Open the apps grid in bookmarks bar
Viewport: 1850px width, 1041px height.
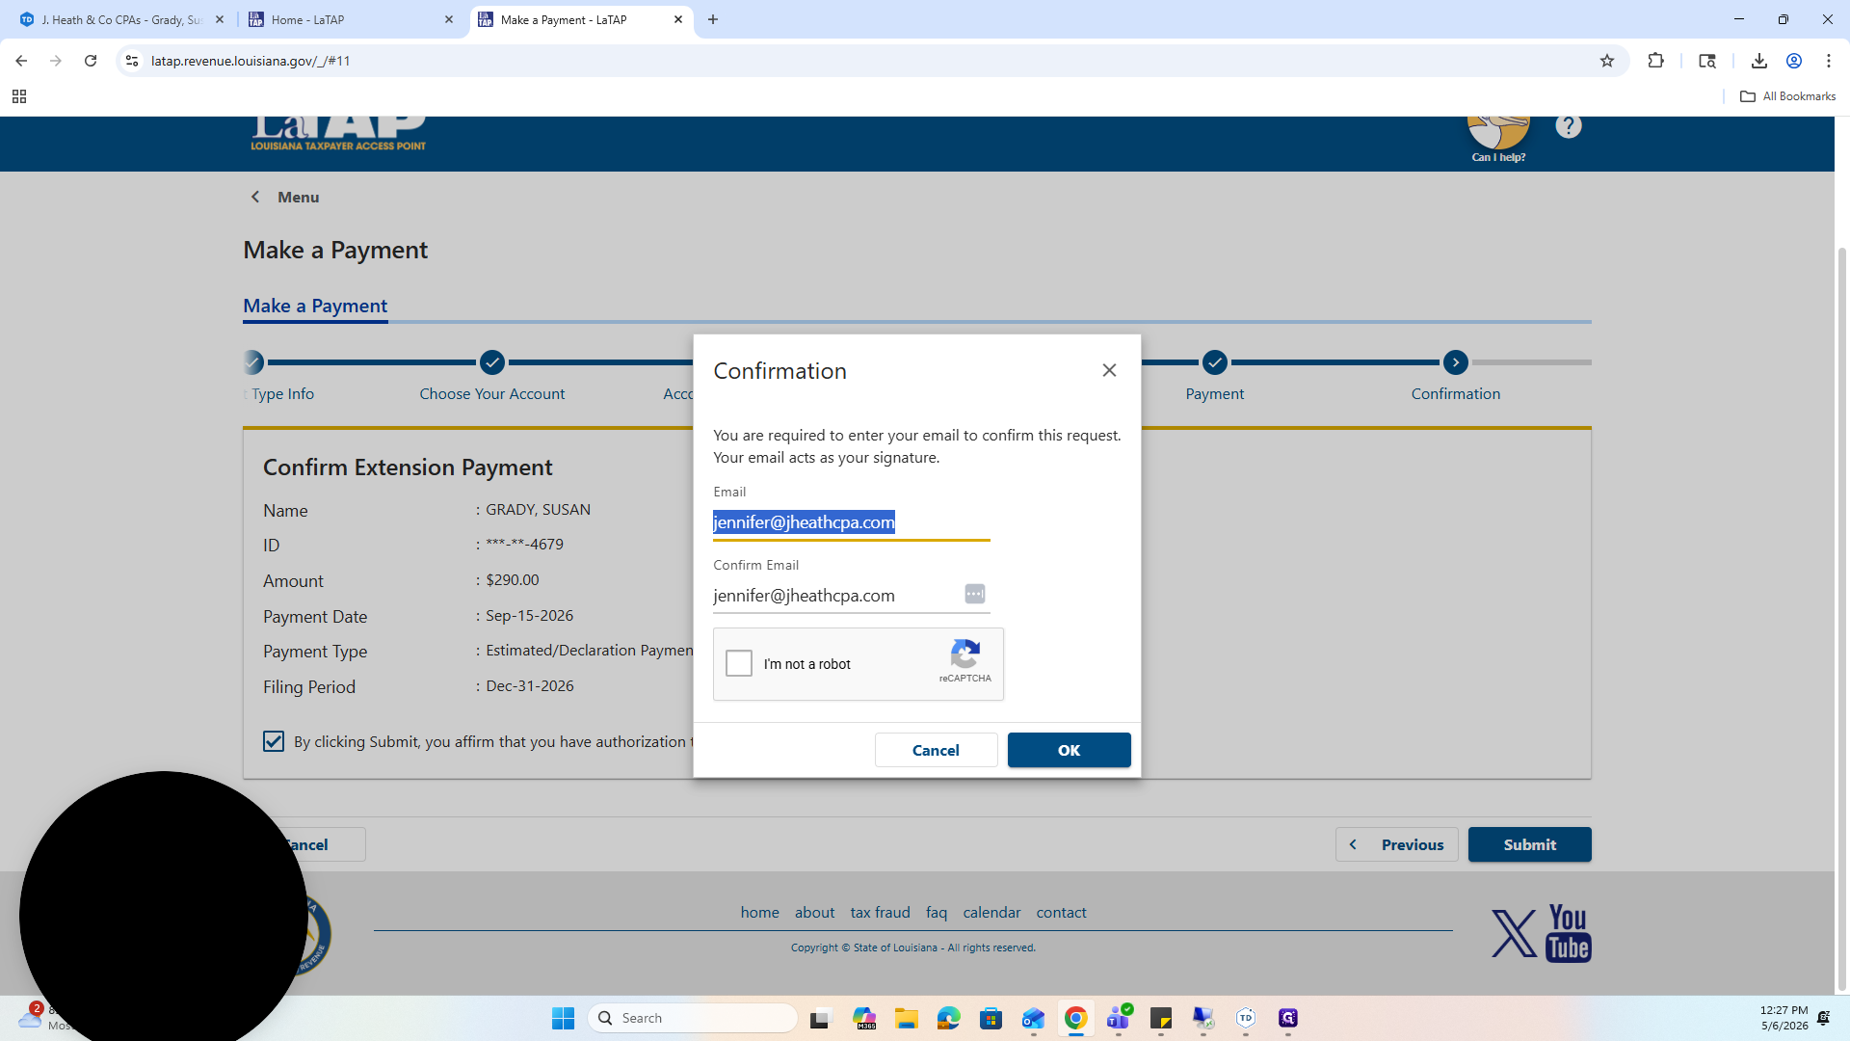(x=19, y=96)
